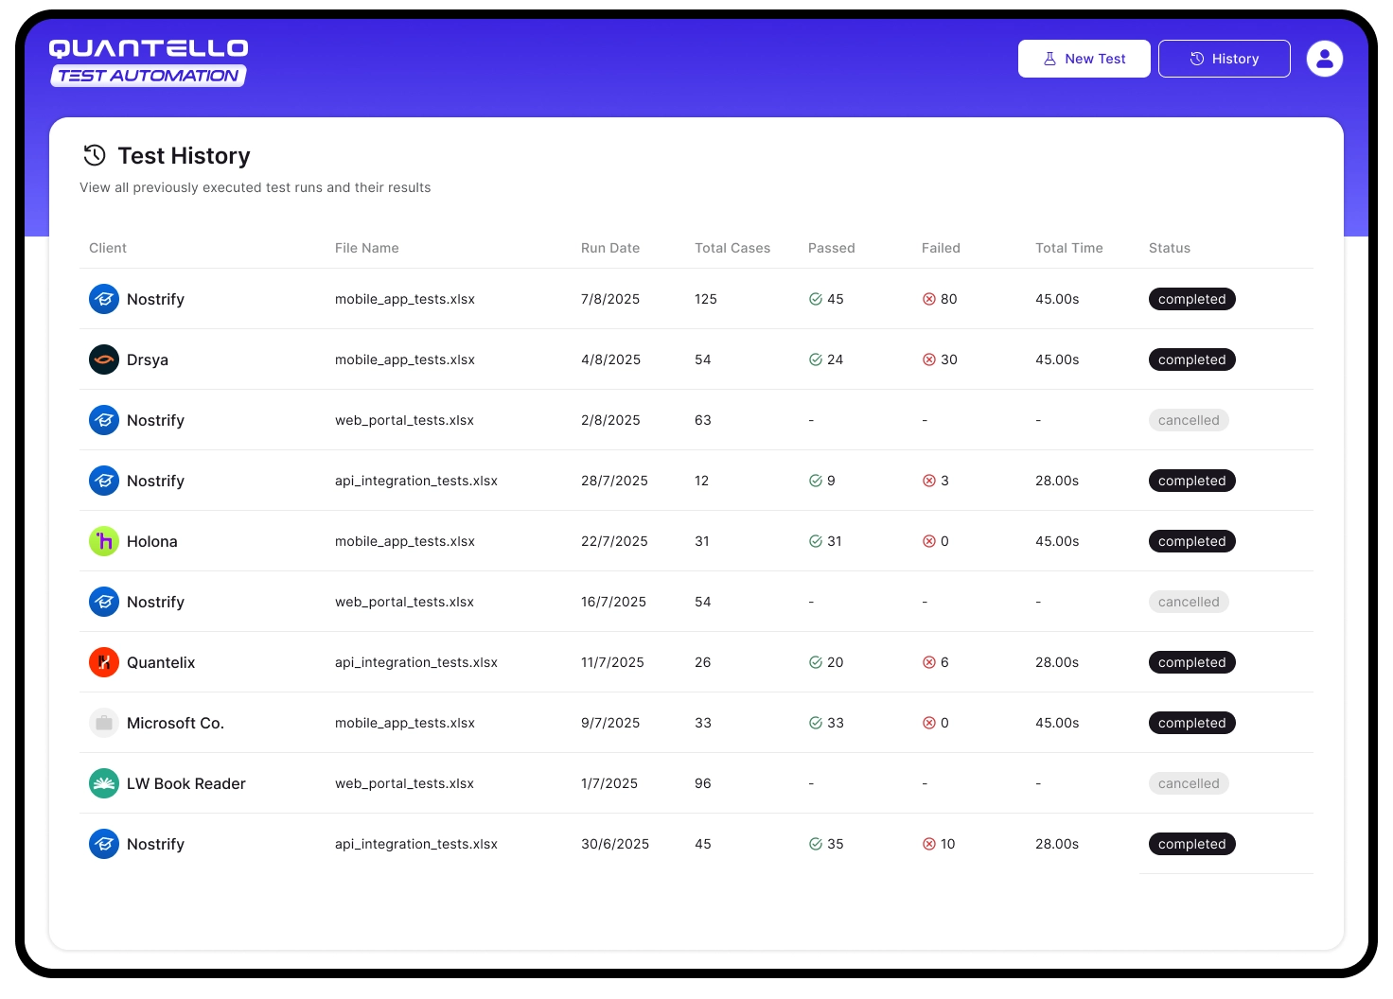Click failed cross icon beside 80
Viewport: 1393px width, 999px height.
click(928, 299)
